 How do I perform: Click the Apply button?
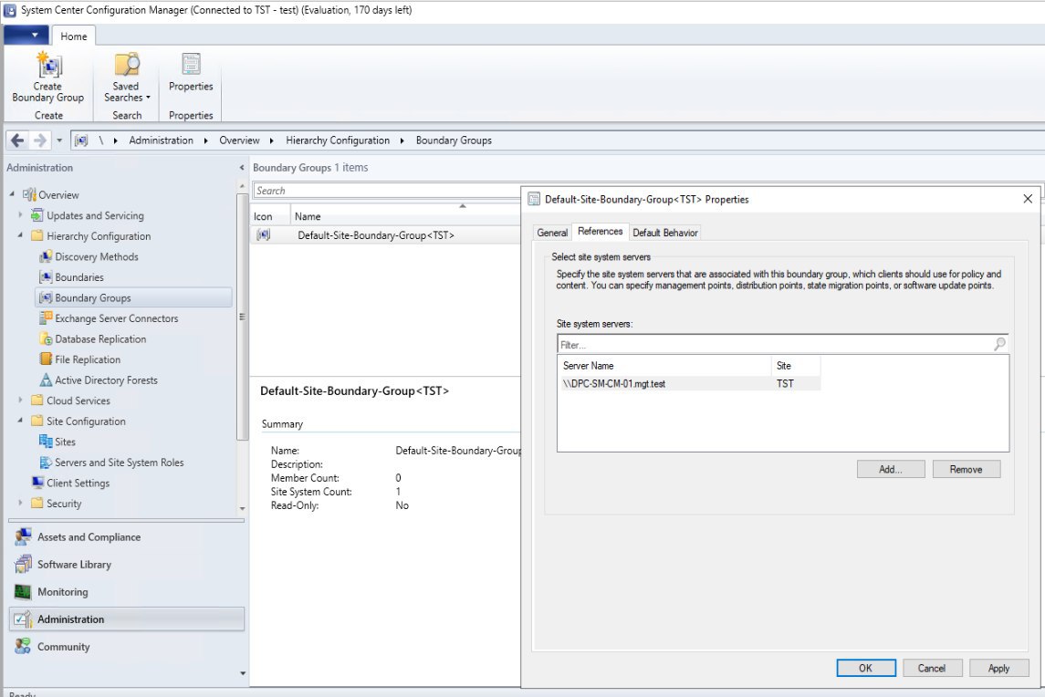[x=998, y=668]
